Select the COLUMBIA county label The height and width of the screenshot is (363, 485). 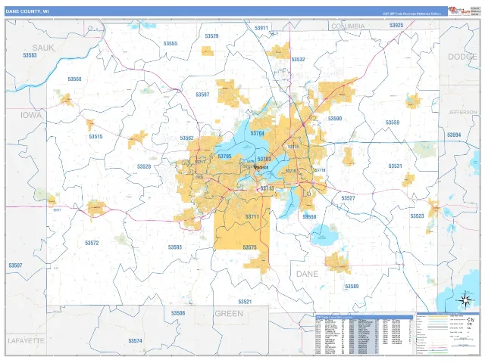point(348,26)
